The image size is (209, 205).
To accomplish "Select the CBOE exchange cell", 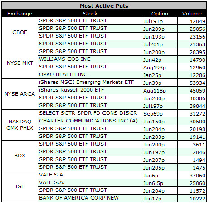I will tap(19, 32).
